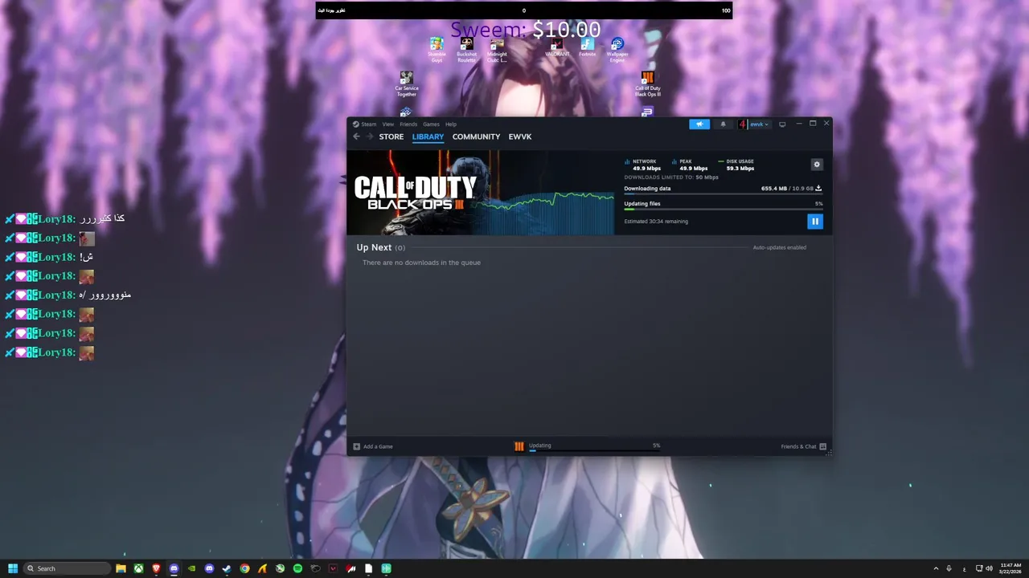Click the Updating files progress bar
Image resolution: width=1029 pixels, height=578 pixels.
(723, 209)
